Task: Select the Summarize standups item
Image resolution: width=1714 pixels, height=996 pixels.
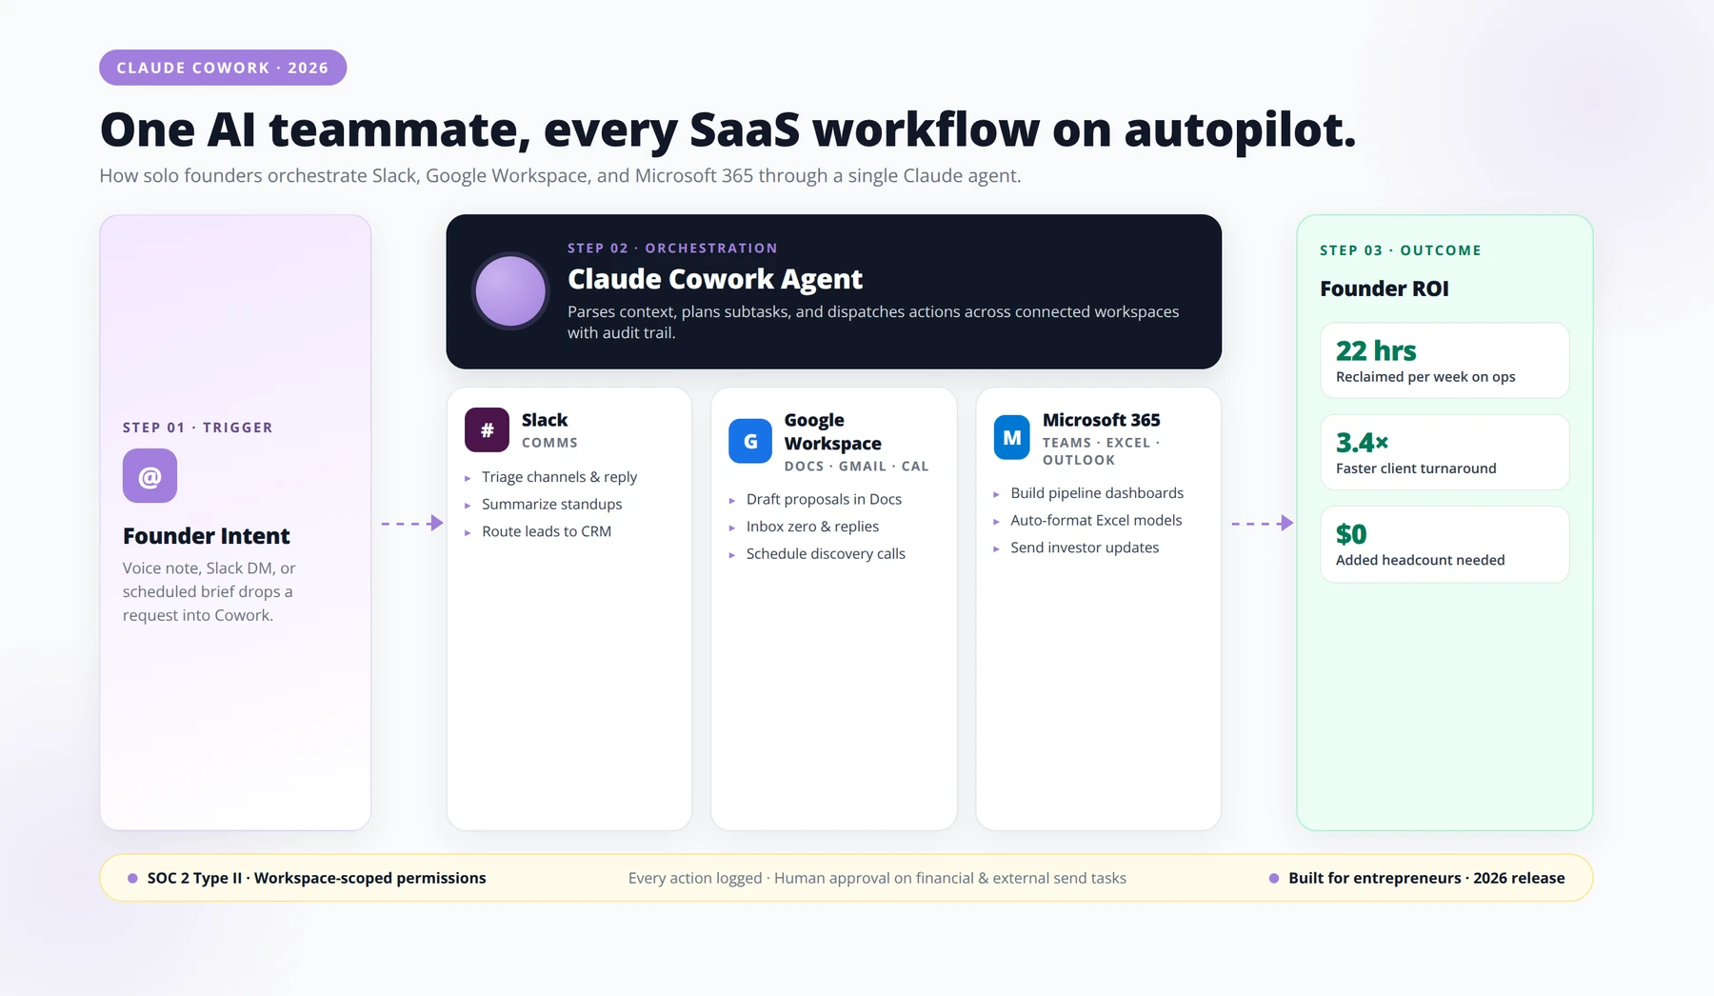Action: point(551,505)
